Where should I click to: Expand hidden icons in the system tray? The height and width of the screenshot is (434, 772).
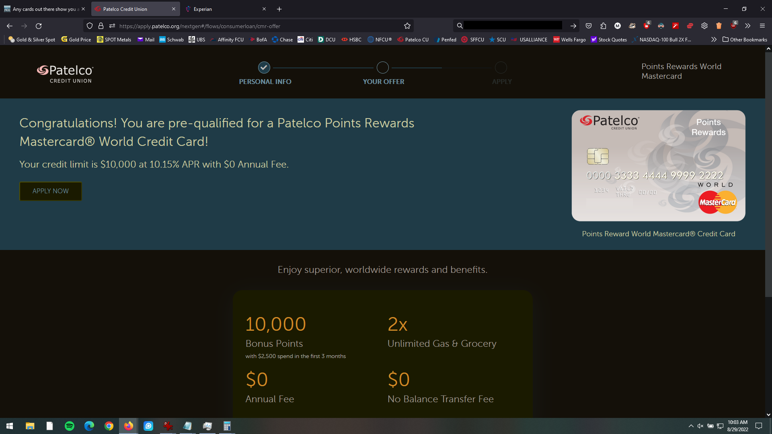coord(691,426)
